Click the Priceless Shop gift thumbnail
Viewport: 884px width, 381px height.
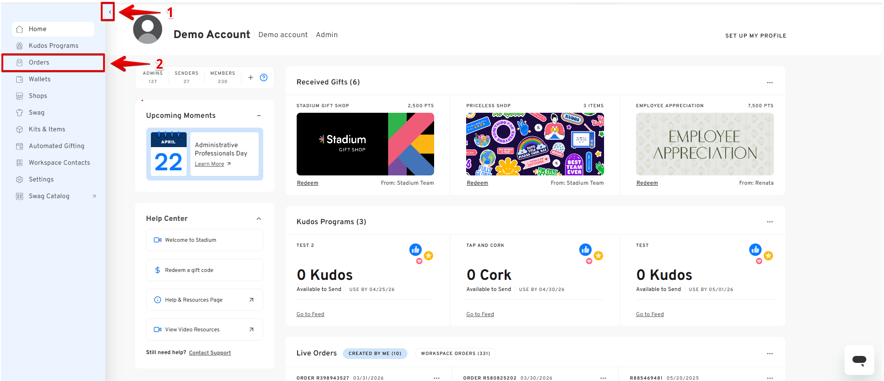click(535, 144)
